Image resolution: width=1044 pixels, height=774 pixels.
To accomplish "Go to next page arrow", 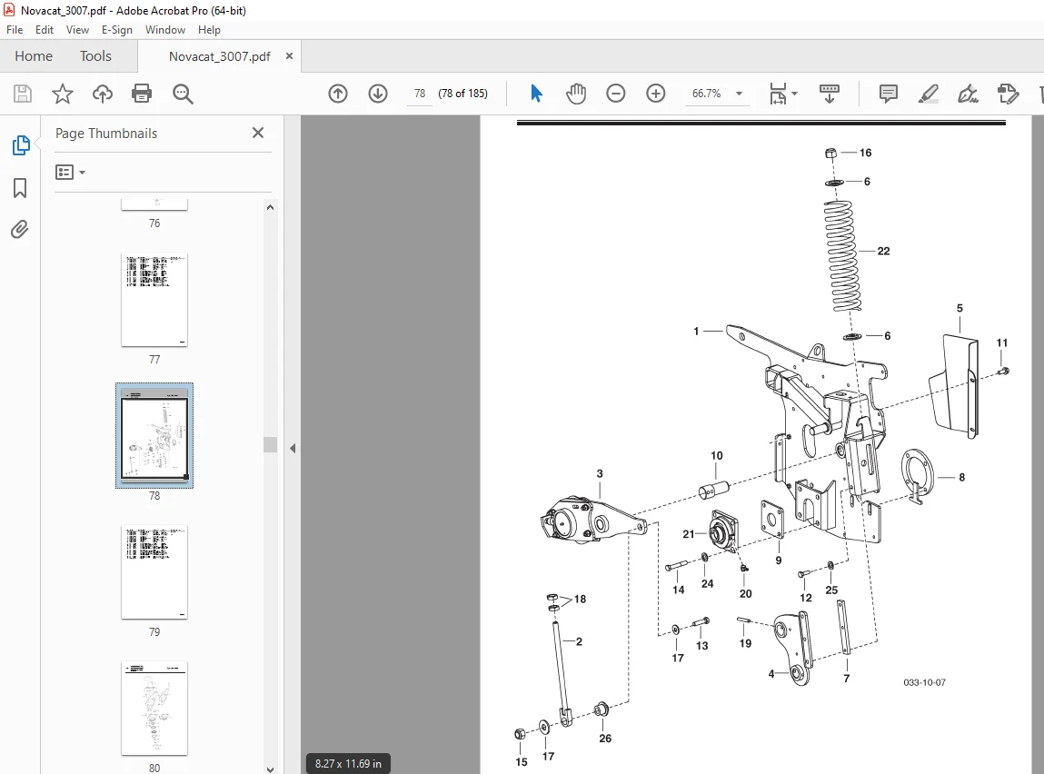I will pos(378,94).
